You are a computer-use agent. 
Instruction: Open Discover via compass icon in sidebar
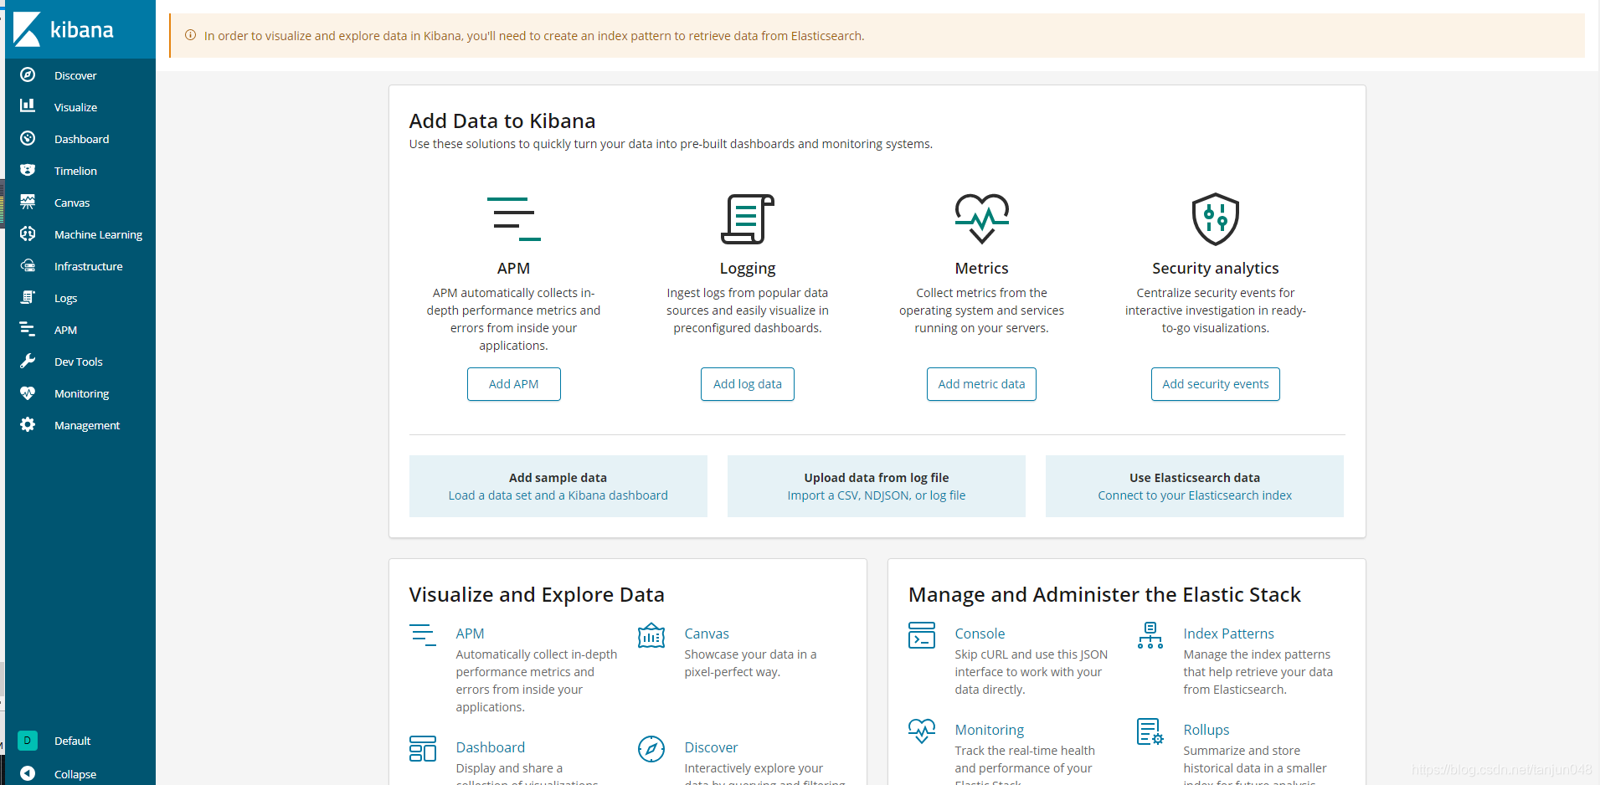[x=28, y=74]
